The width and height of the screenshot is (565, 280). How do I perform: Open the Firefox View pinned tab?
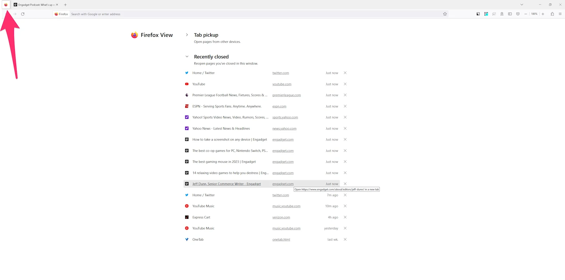click(x=6, y=5)
